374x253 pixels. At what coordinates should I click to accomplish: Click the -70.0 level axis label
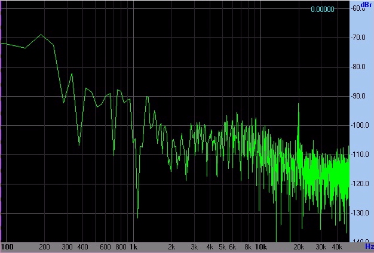pos(358,38)
